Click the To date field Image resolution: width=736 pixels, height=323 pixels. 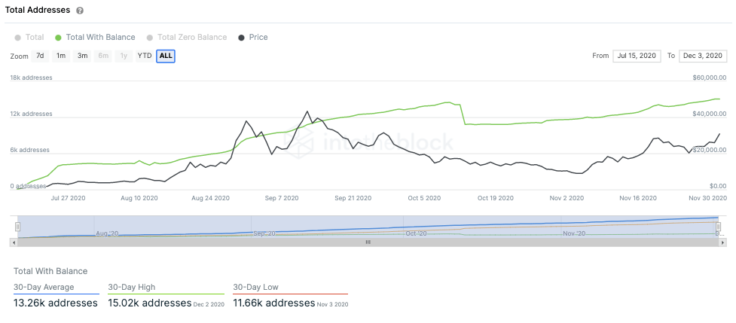coord(703,55)
